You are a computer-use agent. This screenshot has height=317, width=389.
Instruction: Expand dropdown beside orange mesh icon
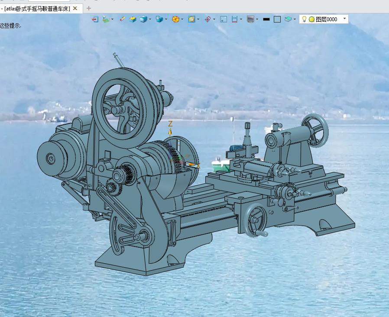pos(182,19)
